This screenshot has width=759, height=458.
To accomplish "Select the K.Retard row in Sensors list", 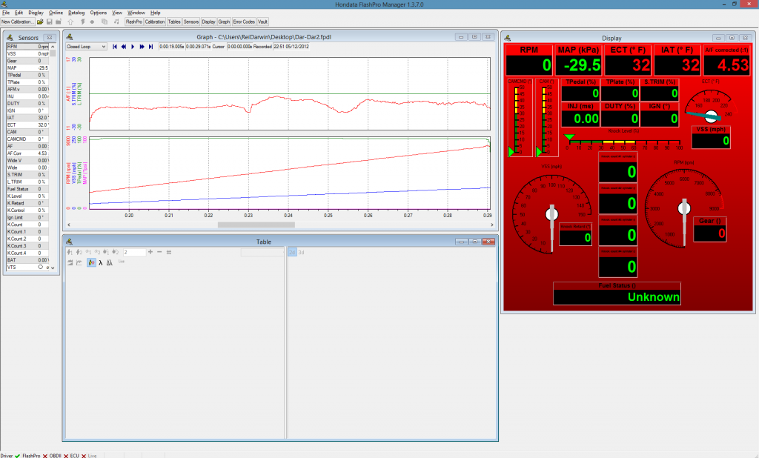I will [x=27, y=203].
